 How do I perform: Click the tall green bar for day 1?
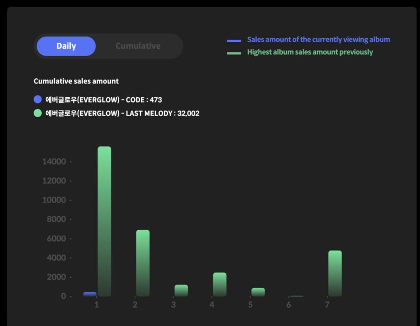click(x=104, y=222)
